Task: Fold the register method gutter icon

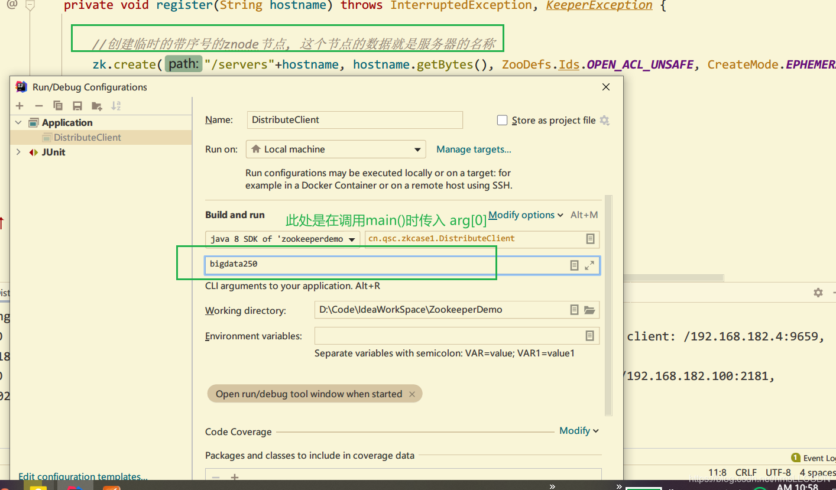Action: tap(30, 5)
